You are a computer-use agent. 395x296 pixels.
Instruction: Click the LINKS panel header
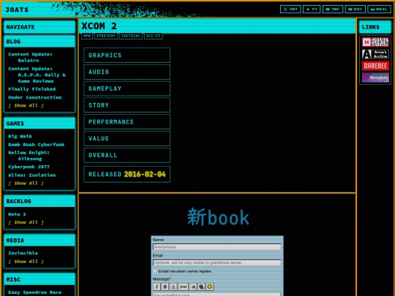pos(375,27)
